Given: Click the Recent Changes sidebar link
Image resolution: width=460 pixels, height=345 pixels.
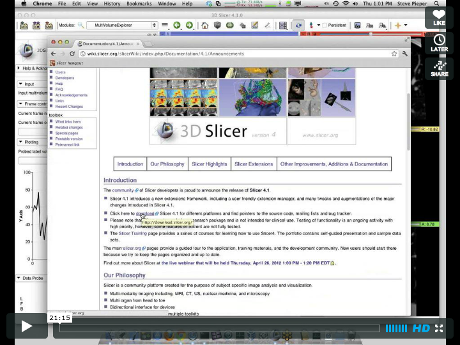Looking at the screenshot, I should tap(69, 107).
